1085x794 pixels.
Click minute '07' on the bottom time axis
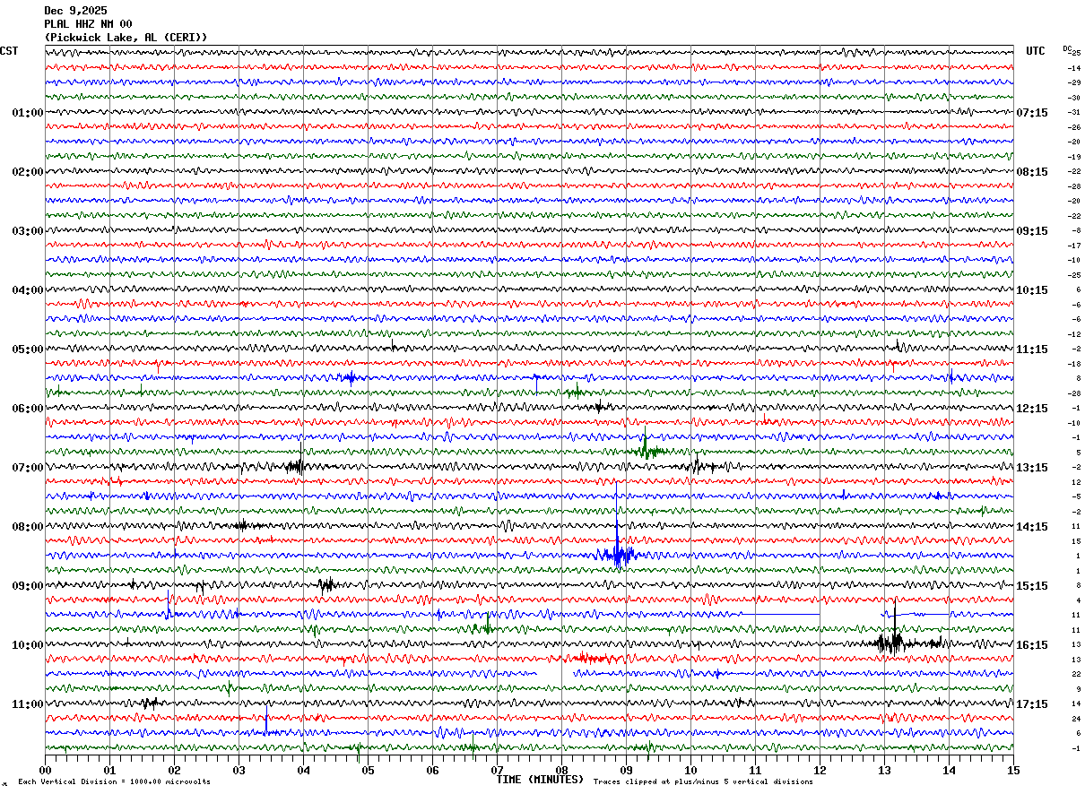[497, 770]
